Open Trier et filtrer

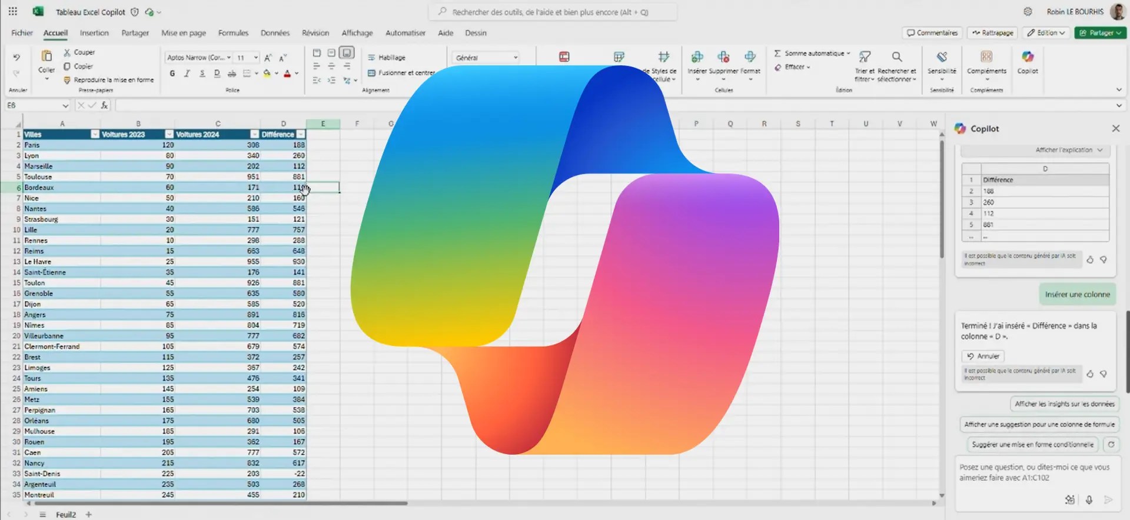(x=865, y=66)
